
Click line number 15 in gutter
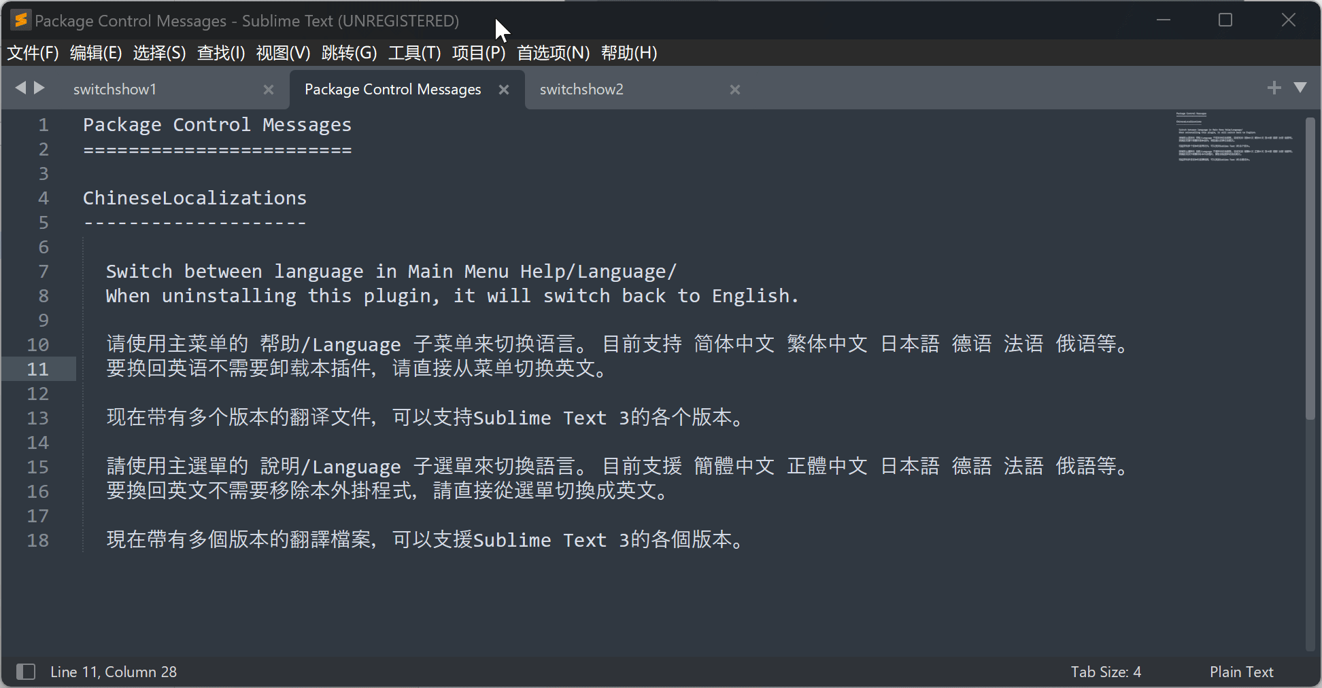pos(37,467)
